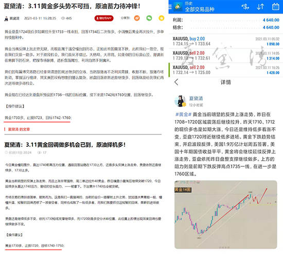Open article title 3.11黄金回调做多机会已到
Viewport: 283px width, 254px height.
pyautogui.click(x=65, y=145)
